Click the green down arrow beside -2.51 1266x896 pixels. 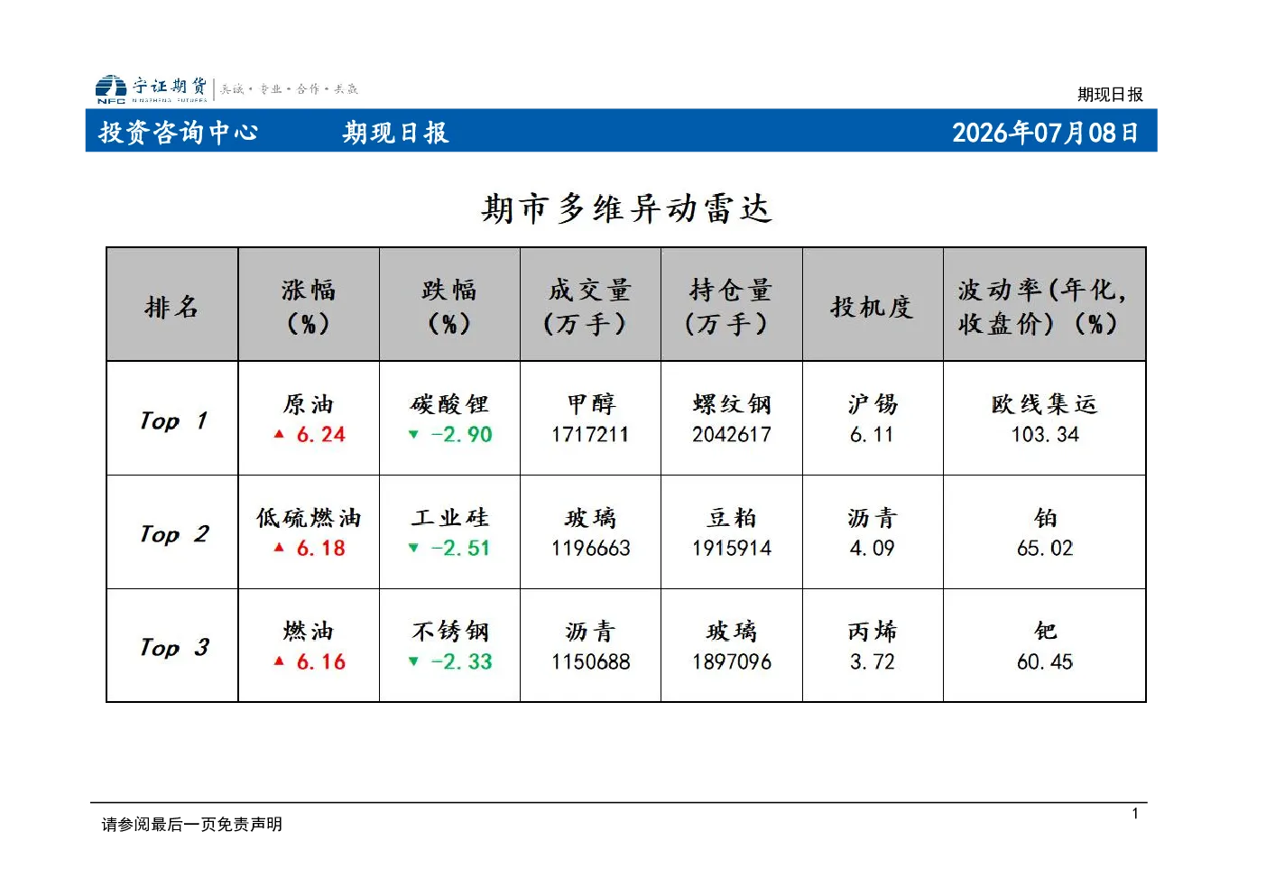pos(413,548)
